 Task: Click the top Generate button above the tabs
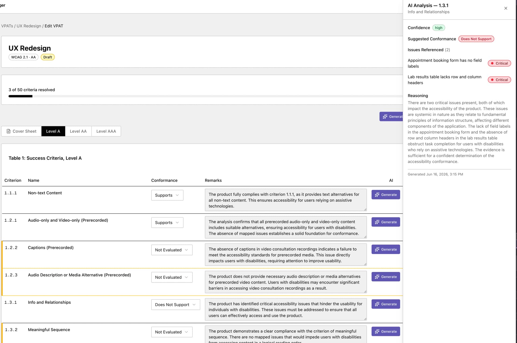[391, 117]
